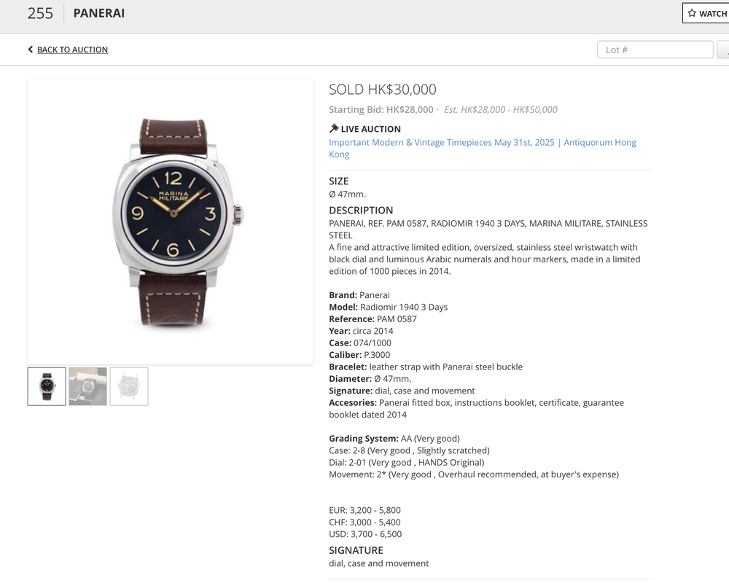729x583 pixels.
Task: Click the SOLD HK$30,000 price text
Action: tap(383, 89)
